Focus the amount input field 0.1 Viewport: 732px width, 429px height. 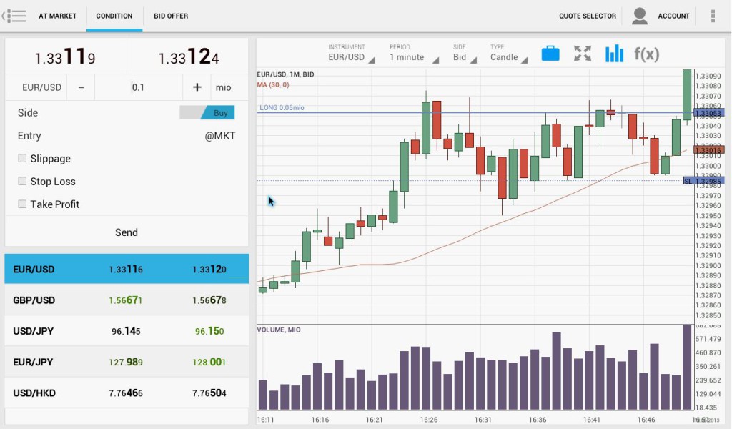pyautogui.click(x=139, y=87)
